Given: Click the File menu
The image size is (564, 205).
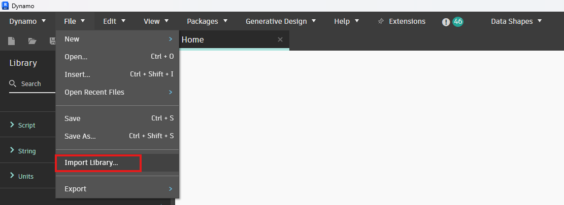Looking at the screenshot, I should [x=75, y=21].
